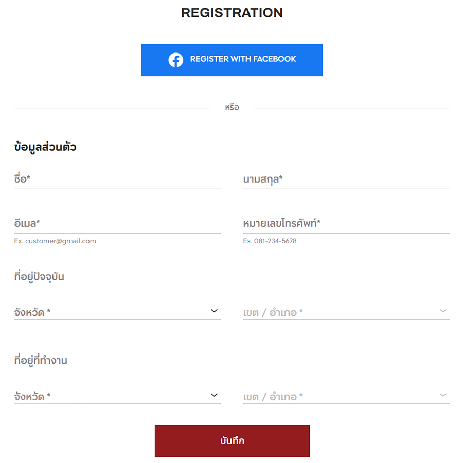Expand work address province chevron arrow

(215, 395)
